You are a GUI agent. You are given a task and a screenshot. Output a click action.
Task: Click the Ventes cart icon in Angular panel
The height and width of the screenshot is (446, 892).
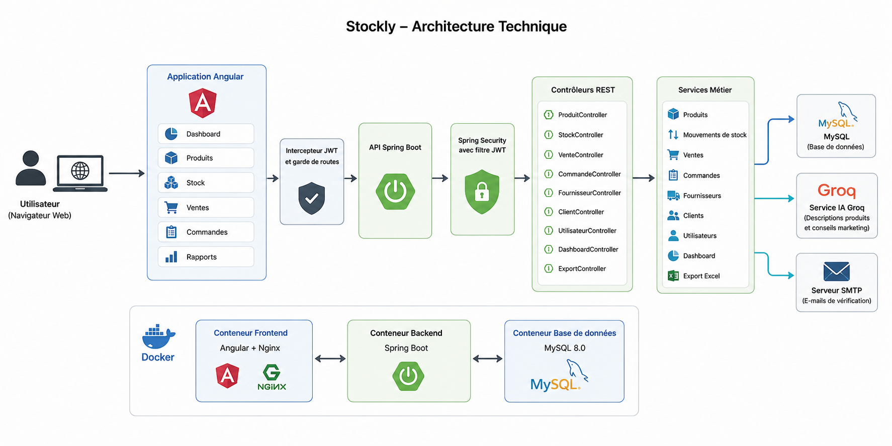pyautogui.click(x=171, y=207)
